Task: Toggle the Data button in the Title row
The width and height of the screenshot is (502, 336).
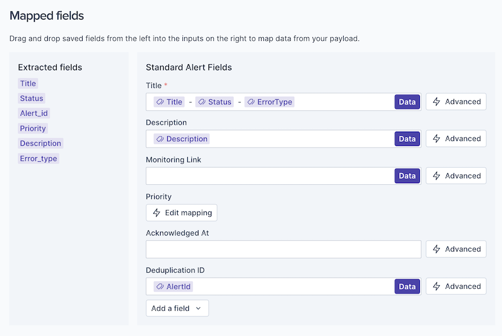Action: click(407, 102)
